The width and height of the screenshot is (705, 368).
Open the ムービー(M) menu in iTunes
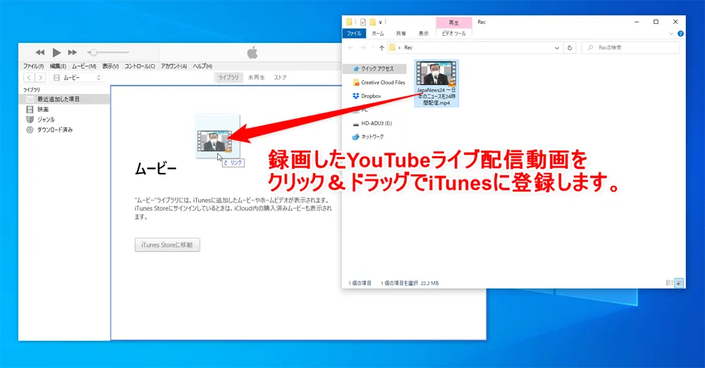[84, 66]
